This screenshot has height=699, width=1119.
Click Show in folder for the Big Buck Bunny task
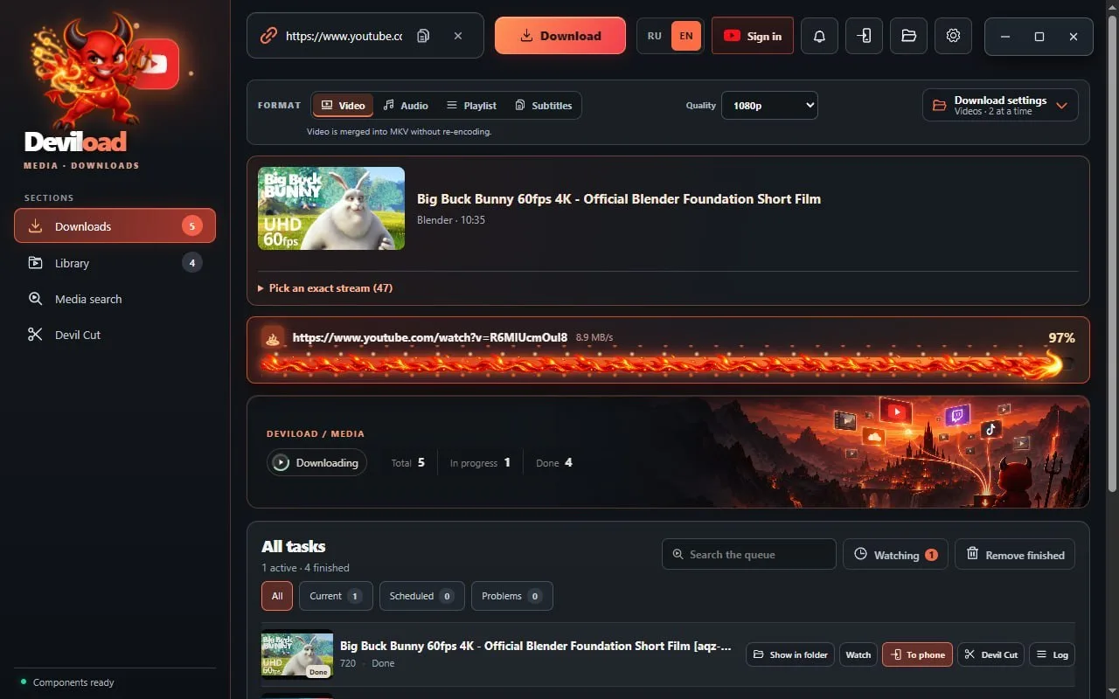pos(790,654)
